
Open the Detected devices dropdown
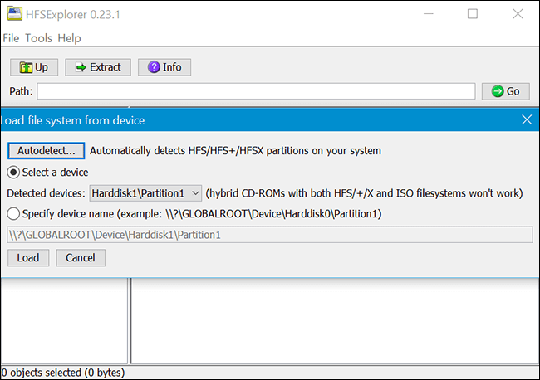(x=145, y=193)
